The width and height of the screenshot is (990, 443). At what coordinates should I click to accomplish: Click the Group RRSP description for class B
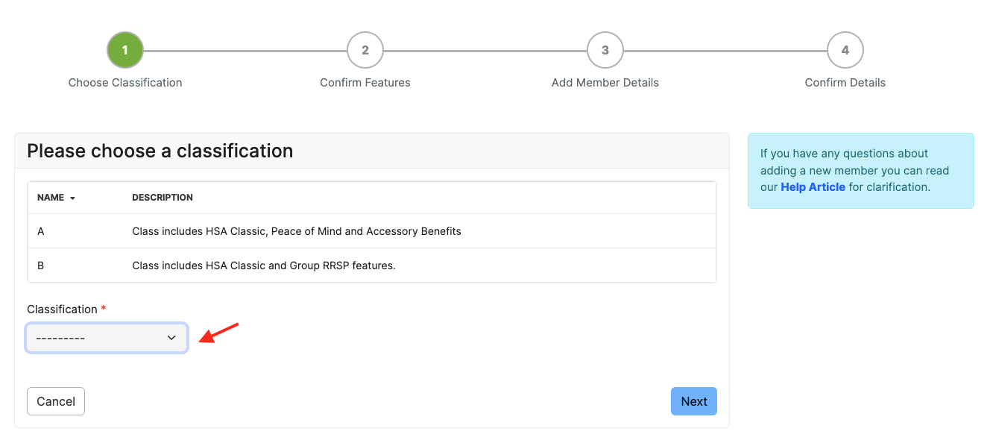coord(264,266)
